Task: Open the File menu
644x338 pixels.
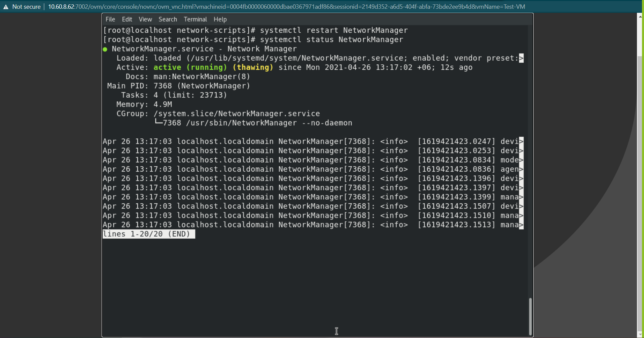Action: (110, 20)
